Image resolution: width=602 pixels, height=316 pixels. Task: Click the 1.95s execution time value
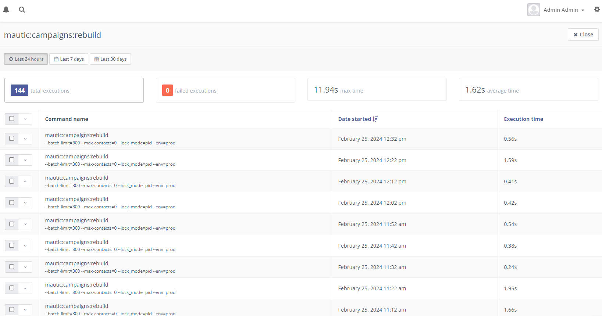click(x=510, y=288)
